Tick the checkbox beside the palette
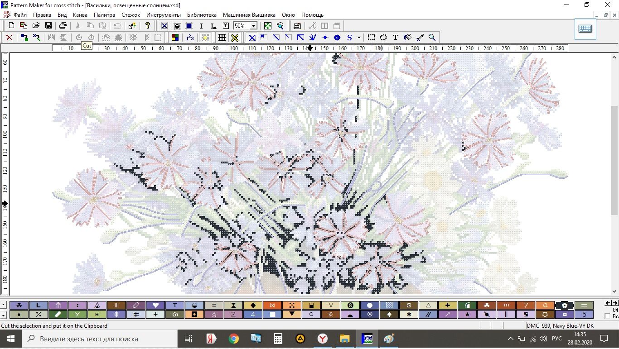The image size is (619, 349). (607, 316)
